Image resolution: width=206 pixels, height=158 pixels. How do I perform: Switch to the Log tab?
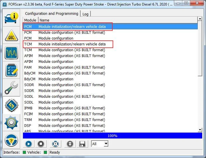[x=85, y=14]
